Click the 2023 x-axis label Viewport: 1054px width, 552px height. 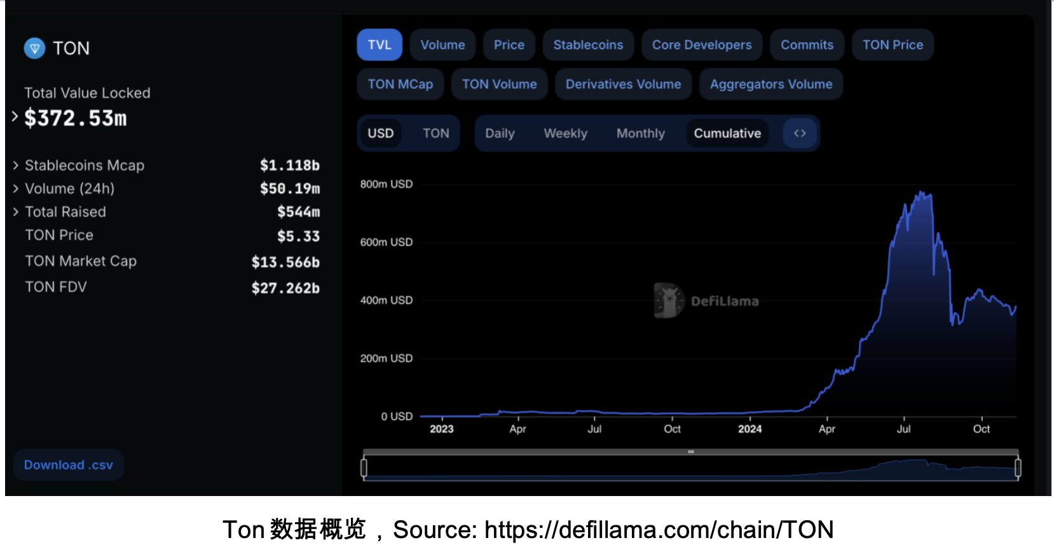click(x=442, y=429)
